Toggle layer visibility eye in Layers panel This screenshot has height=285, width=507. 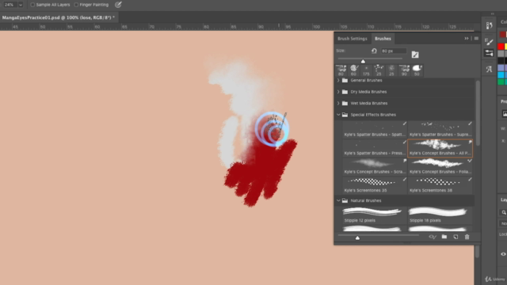[x=504, y=254]
